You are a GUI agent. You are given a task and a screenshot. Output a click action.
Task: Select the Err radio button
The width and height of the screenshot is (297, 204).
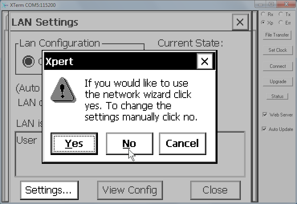click(x=281, y=22)
